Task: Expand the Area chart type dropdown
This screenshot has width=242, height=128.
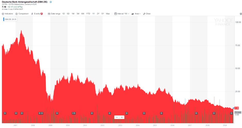Action: [136, 14]
